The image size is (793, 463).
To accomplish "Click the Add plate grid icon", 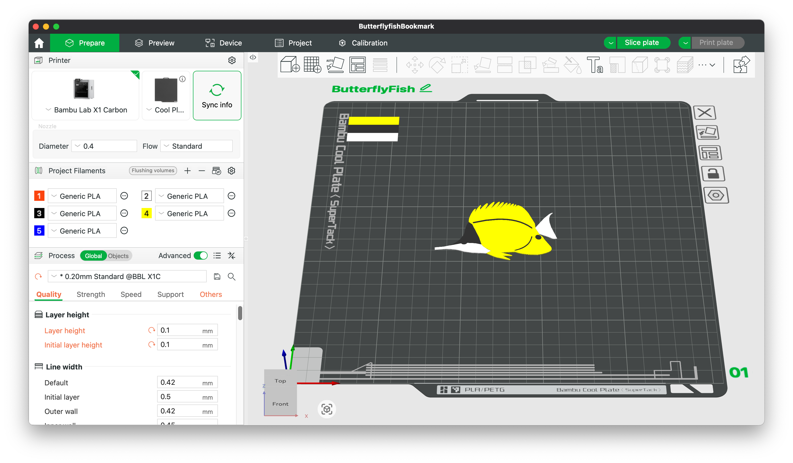I will coord(312,65).
